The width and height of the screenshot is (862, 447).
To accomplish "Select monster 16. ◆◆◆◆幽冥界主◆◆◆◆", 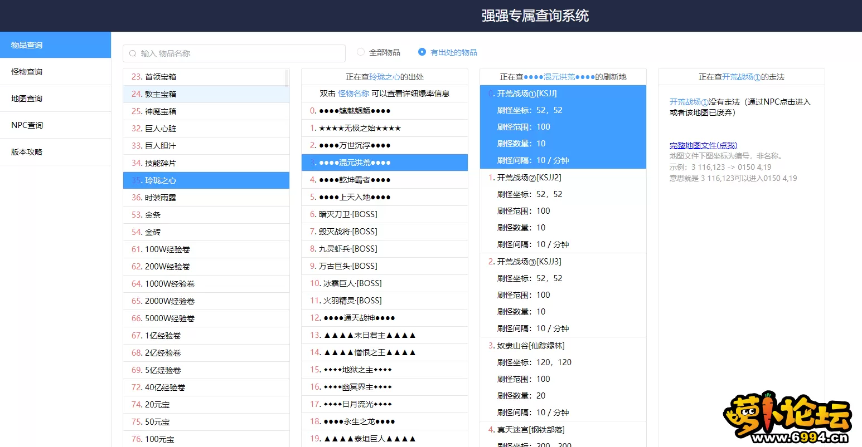I will point(385,387).
